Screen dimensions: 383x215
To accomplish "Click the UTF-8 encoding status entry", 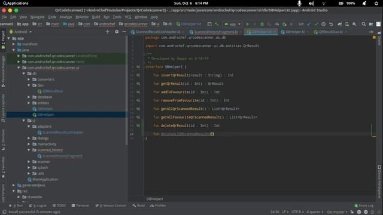I will pos(297,212).
